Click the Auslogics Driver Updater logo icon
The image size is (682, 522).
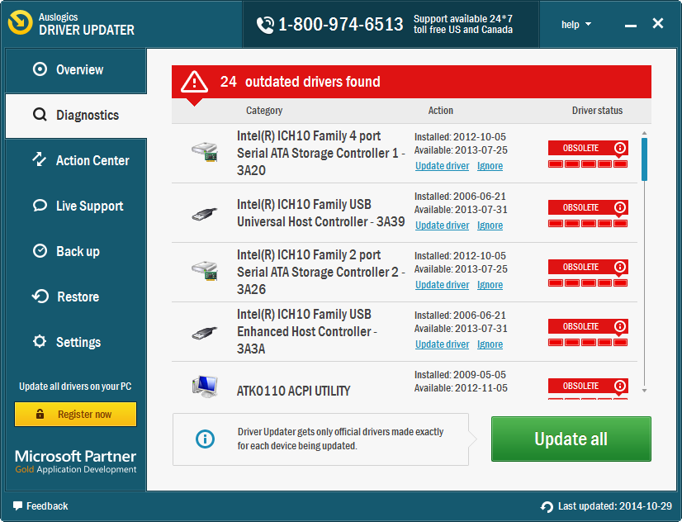click(x=20, y=22)
